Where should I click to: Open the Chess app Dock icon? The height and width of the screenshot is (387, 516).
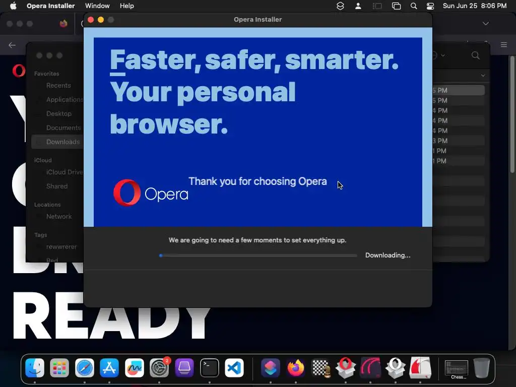[320, 367]
